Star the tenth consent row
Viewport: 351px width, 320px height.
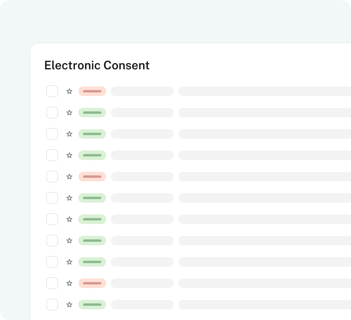click(69, 283)
